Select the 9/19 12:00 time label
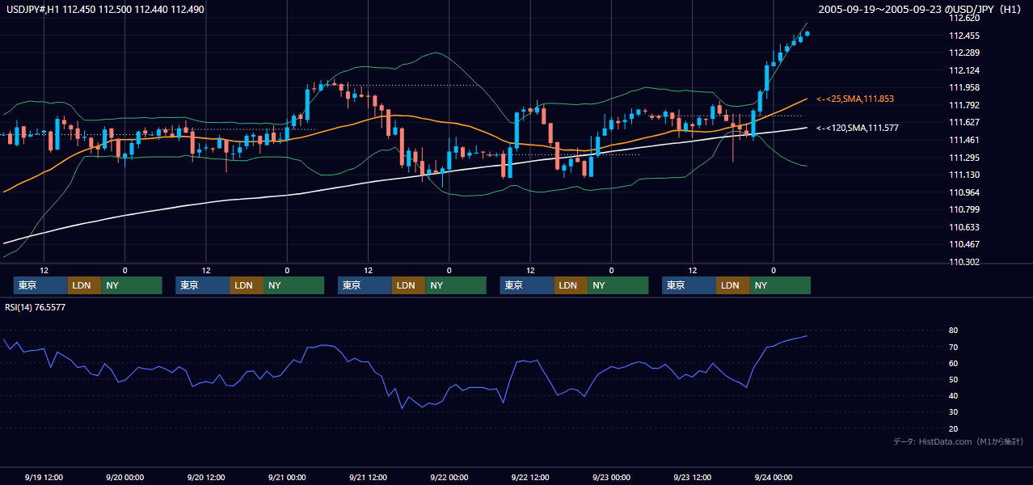This screenshot has height=485, width=1033. 44,477
